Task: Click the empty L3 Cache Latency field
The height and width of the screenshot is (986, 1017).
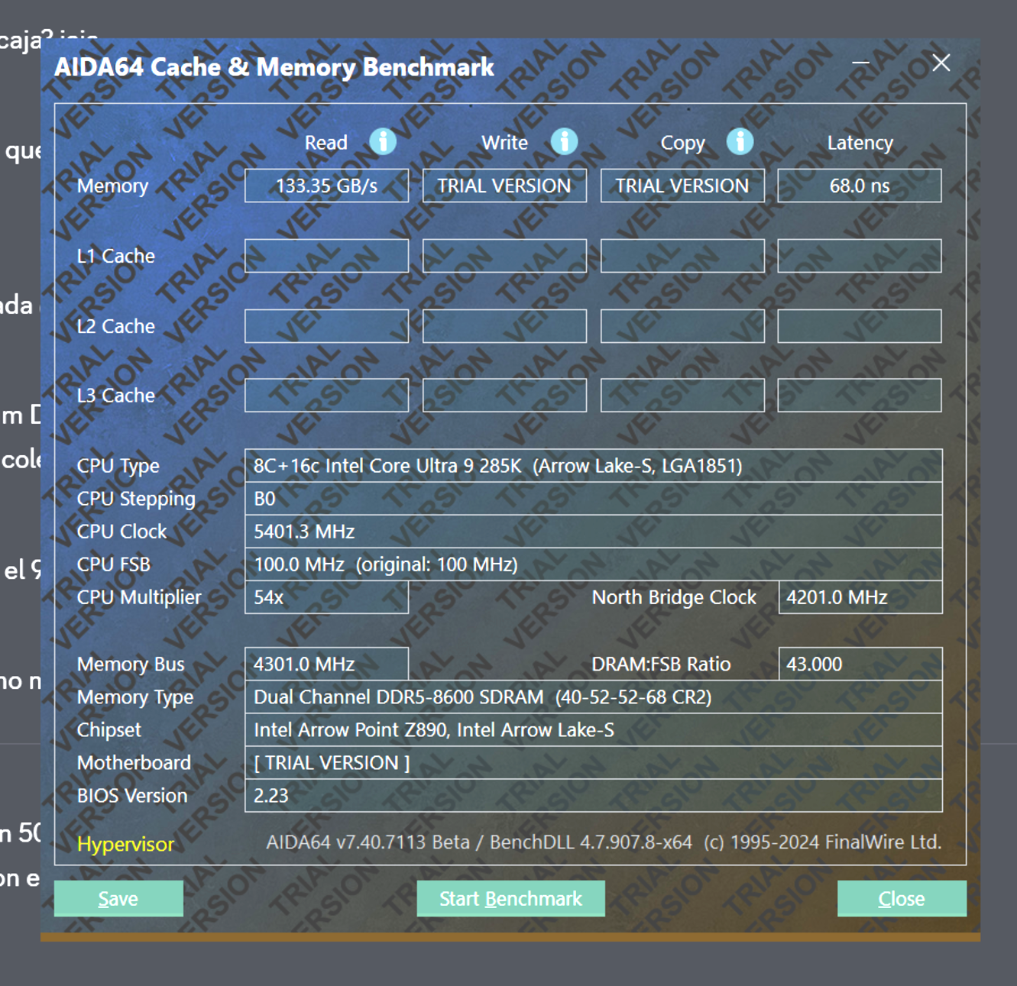Action: (860, 396)
